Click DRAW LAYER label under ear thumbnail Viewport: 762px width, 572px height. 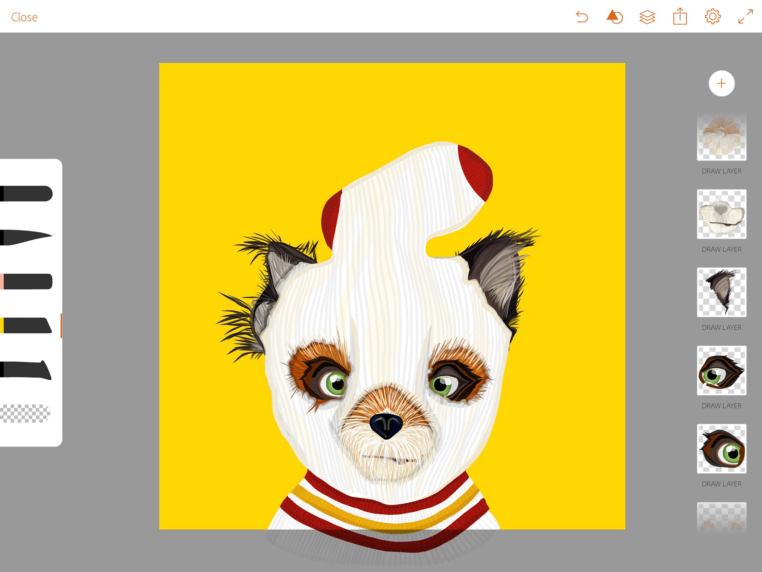[x=722, y=328]
